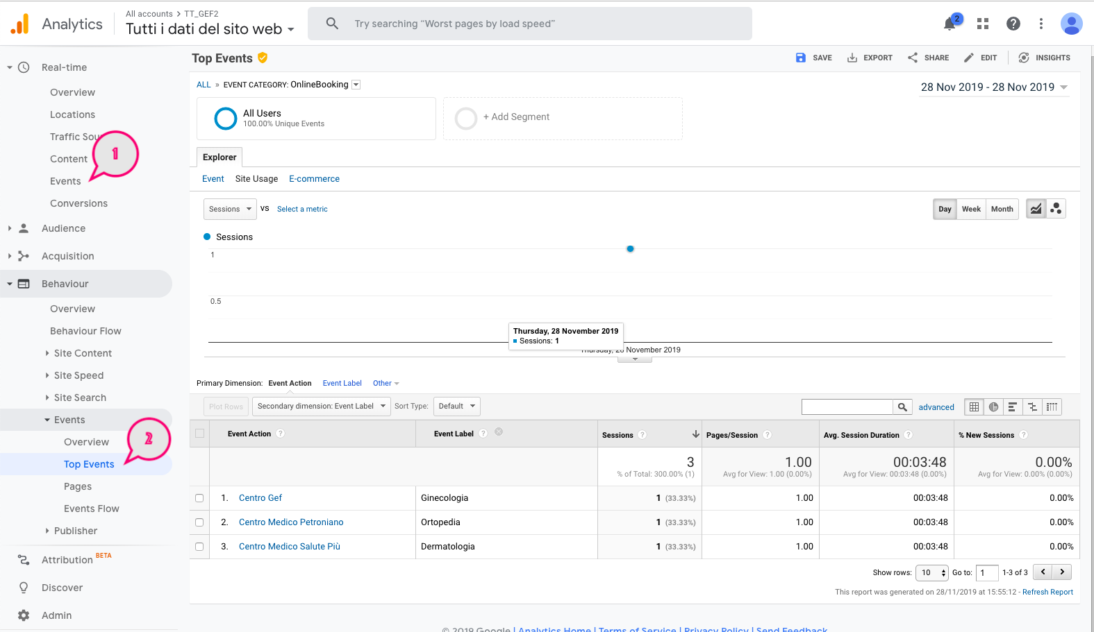
Task: Switch chart granularity to Day
Action: (945, 209)
